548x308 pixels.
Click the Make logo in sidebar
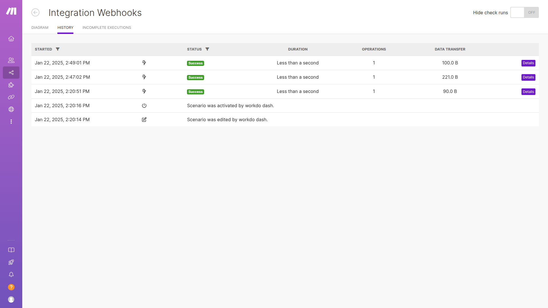click(11, 11)
